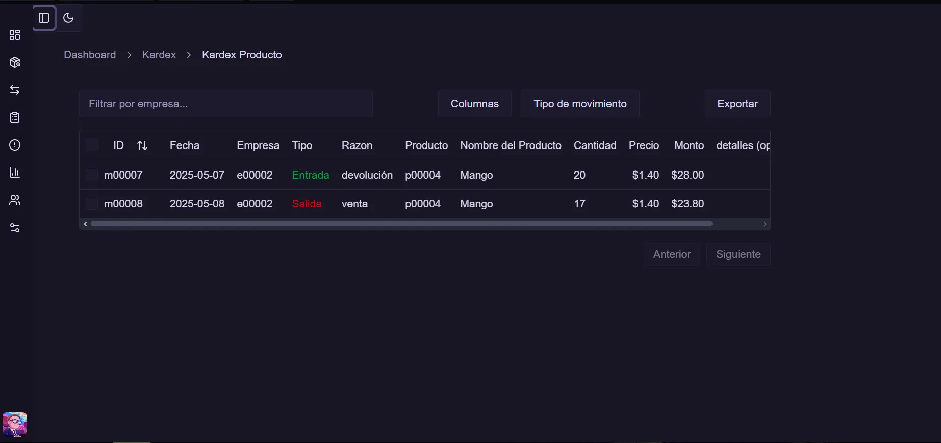Check the select-all checkbox in table header
941x443 pixels.
(92, 145)
